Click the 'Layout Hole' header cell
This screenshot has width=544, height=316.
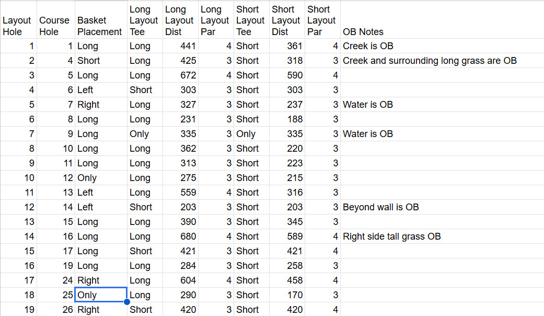pyautogui.click(x=18, y=20)
